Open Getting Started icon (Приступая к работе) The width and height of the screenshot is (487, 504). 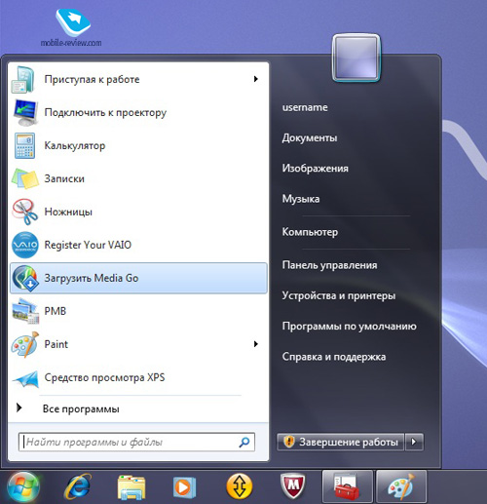click(23, 79)
